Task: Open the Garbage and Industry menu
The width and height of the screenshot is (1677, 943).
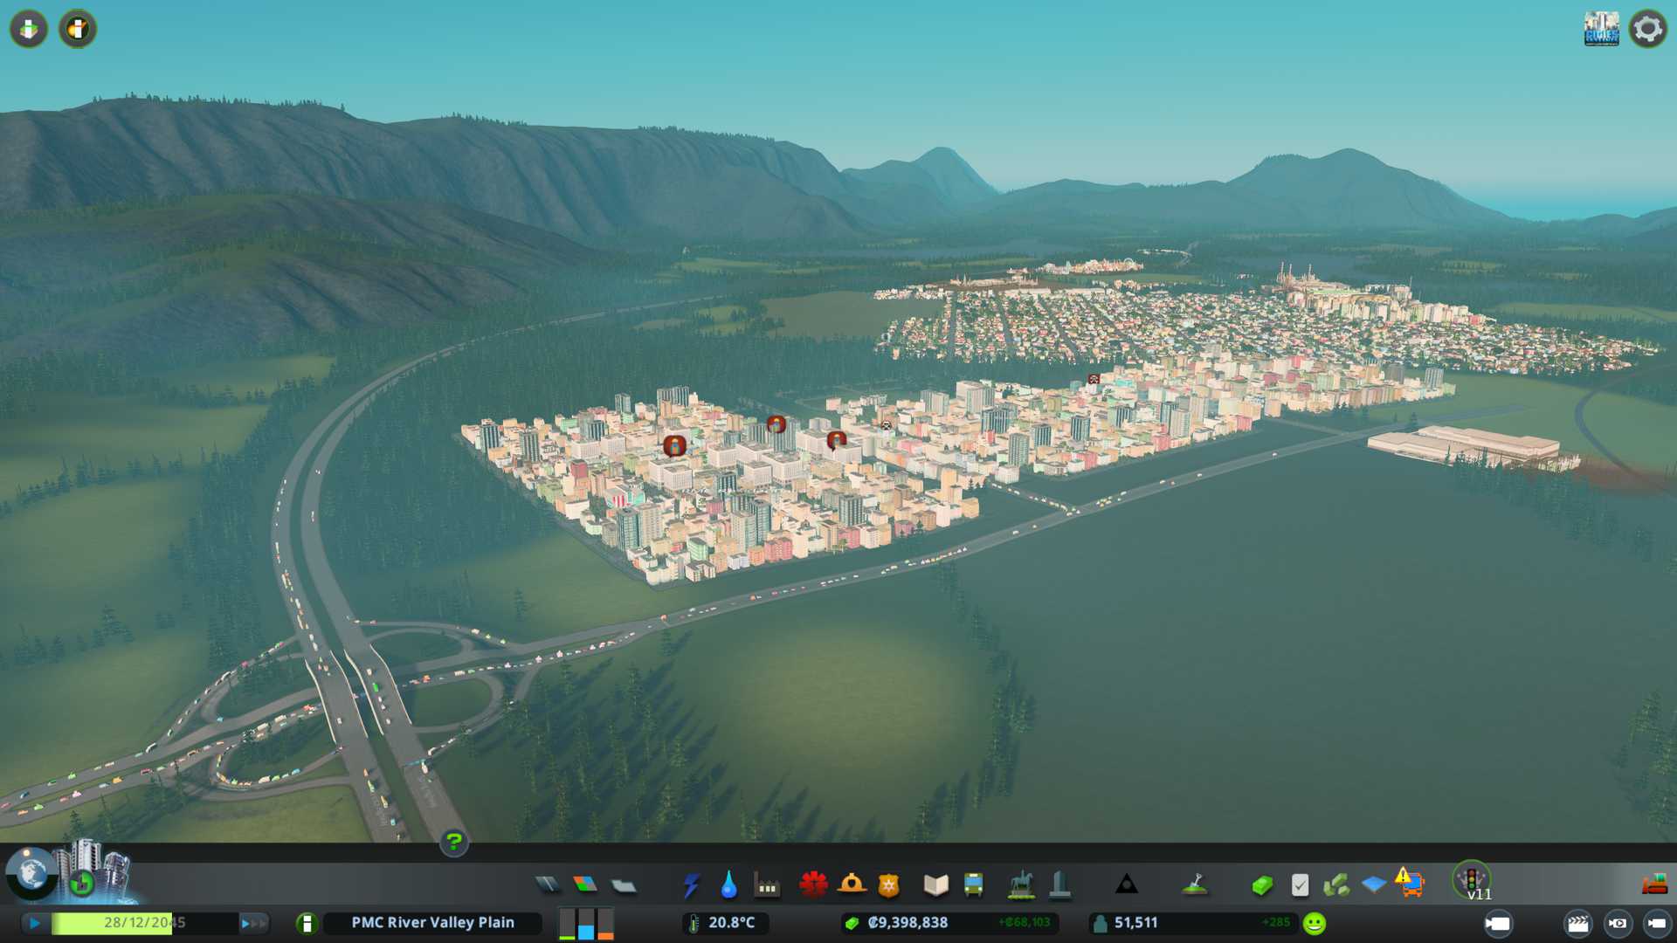Action: point(767,885)
